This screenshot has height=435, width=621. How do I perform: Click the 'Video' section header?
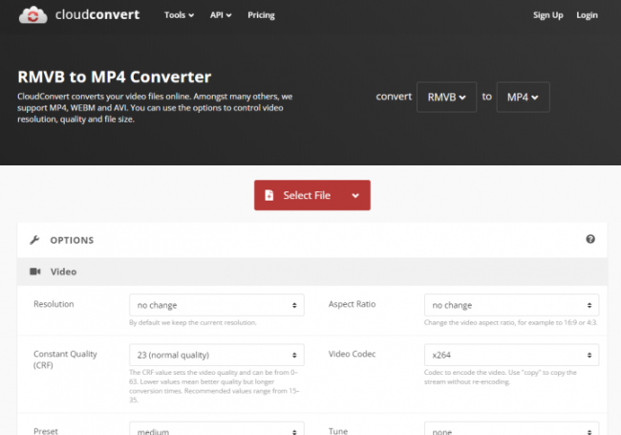click(x=312, y=272)
